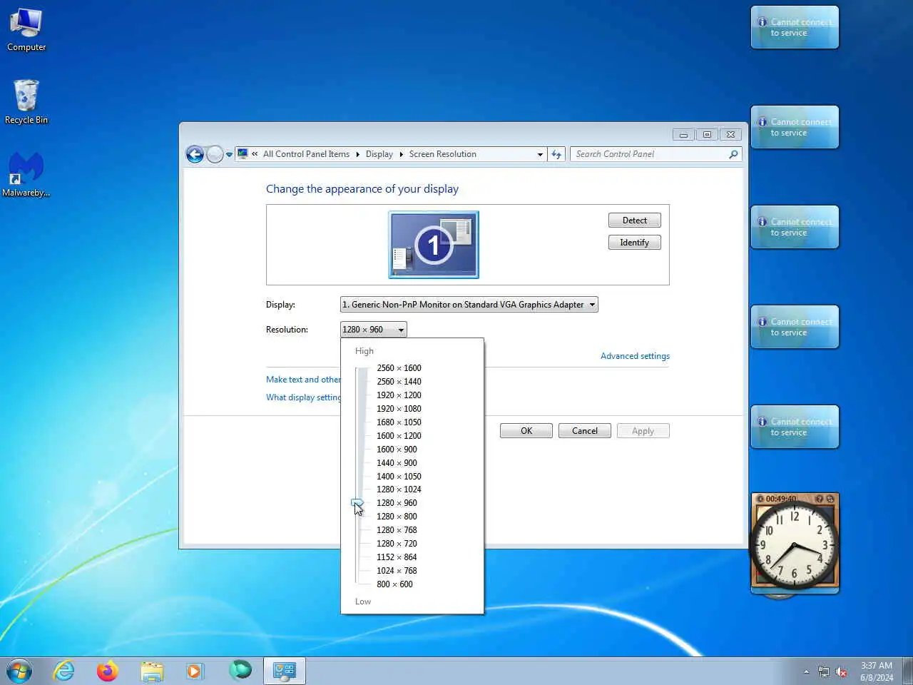Open the address bar history dropdown
The image size is (913, 685).
pyautogui.click(x=540, y=154)
